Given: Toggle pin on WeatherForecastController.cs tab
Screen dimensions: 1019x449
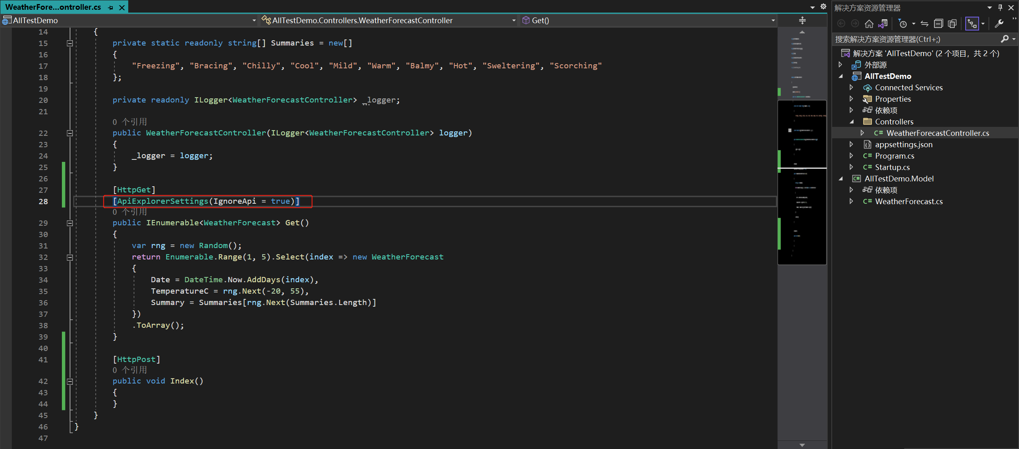Looking at the screenshot, I should pos(111,7).
